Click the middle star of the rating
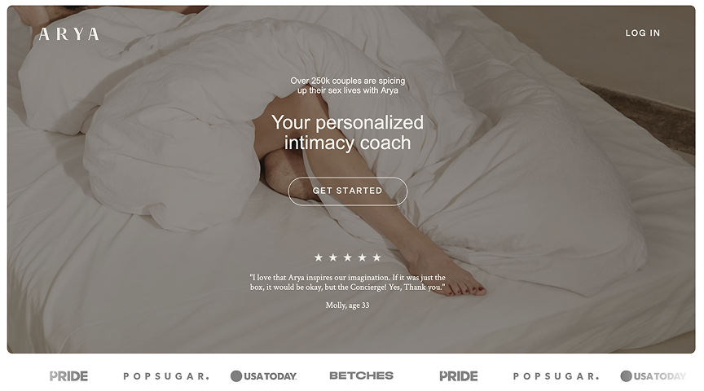This screenshot has height=391, width=704. tap(347, 257)
